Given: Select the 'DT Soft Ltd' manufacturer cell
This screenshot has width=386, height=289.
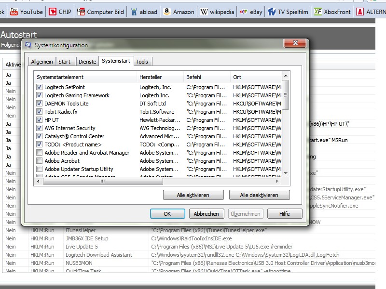Looking at the screenshot, I should pyautogui.click(x=152, y=104).
